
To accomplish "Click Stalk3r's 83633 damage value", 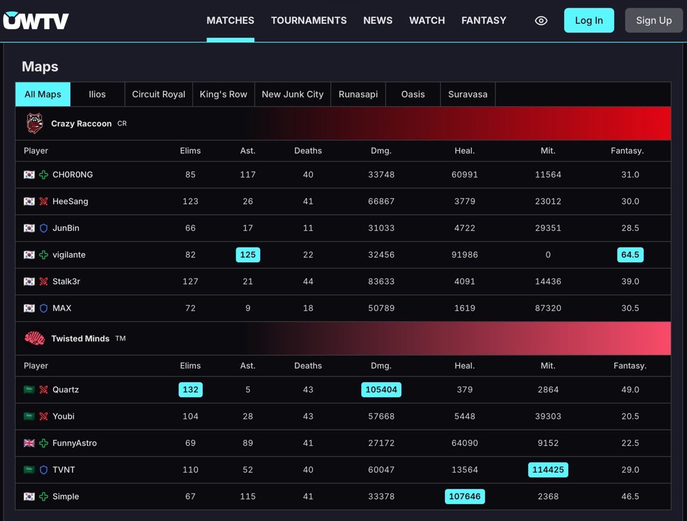I will pyautogui.click(x=381, y=281).
